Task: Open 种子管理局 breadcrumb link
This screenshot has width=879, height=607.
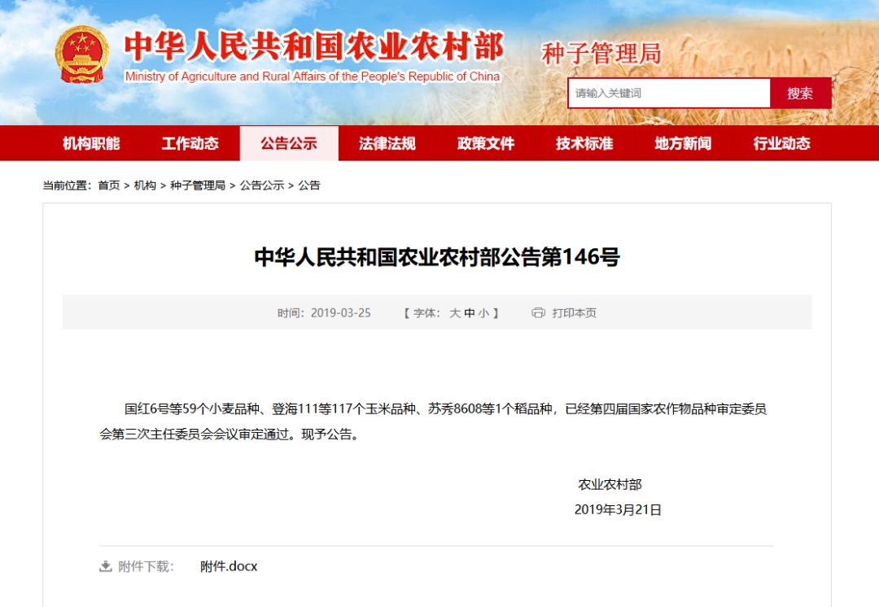Action: click(199, 186)
